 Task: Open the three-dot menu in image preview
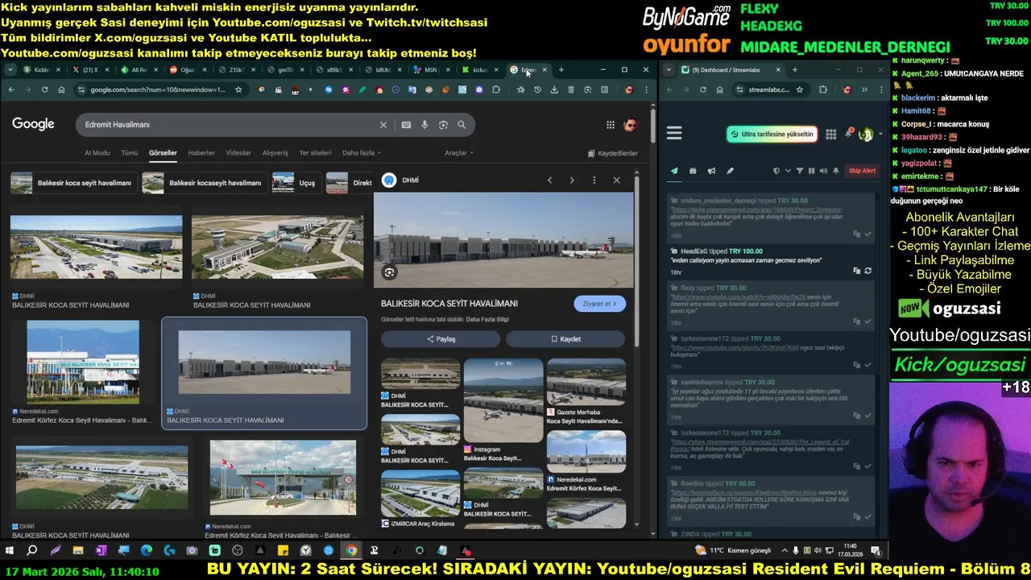point(594,180)
